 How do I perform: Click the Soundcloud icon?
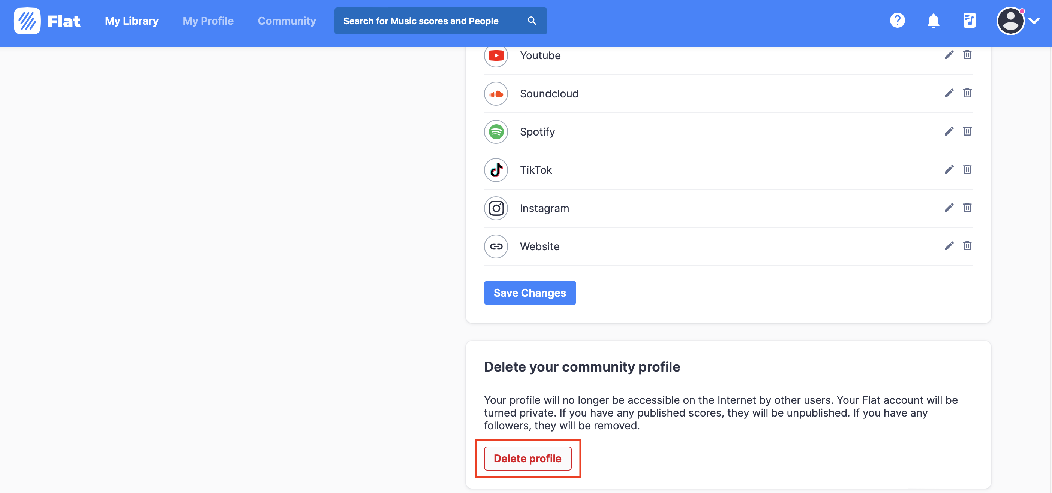point(496,93)
